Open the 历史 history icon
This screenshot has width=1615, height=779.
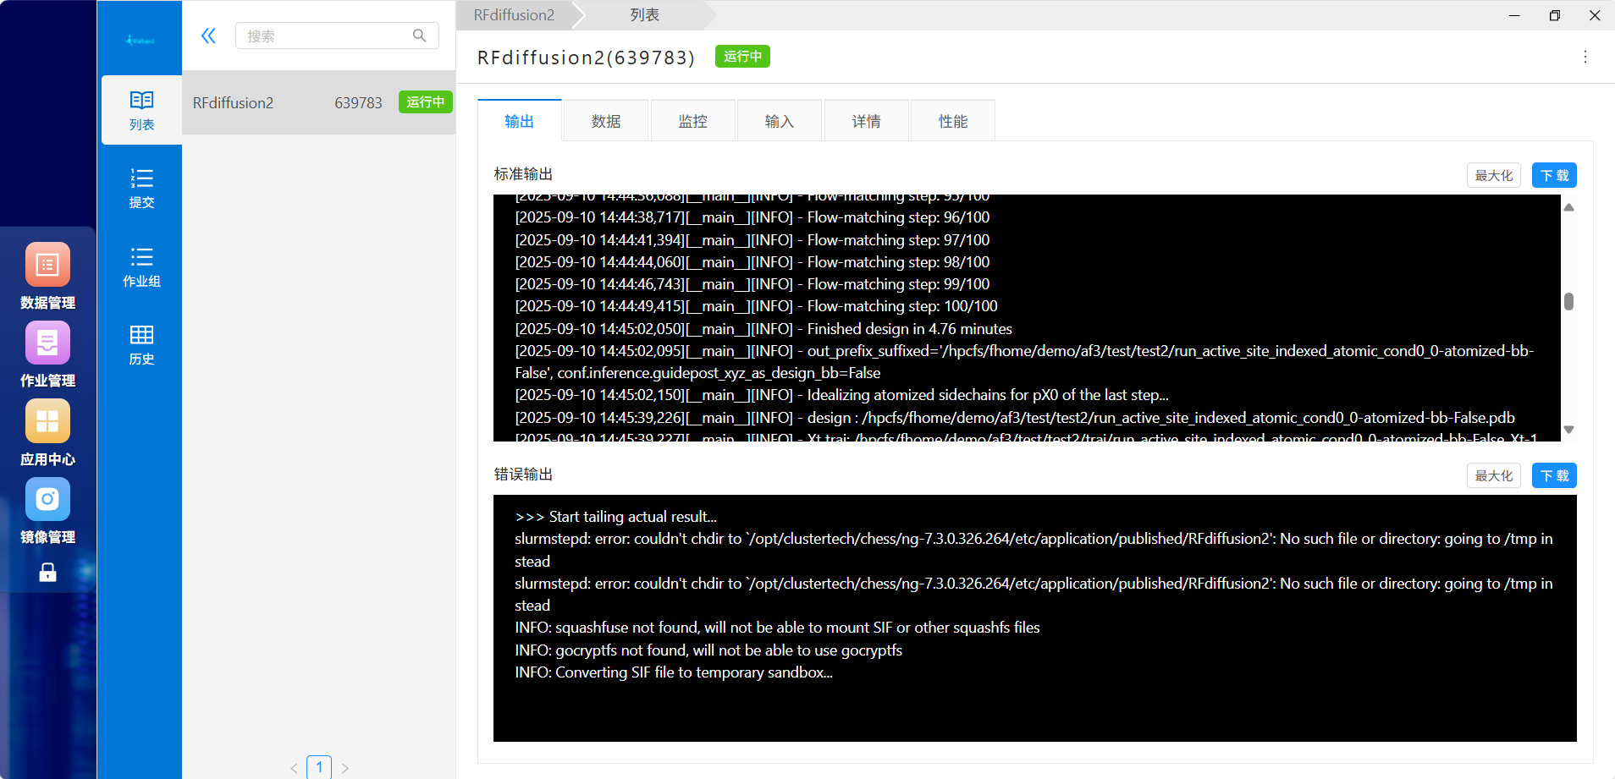point(141,345)
